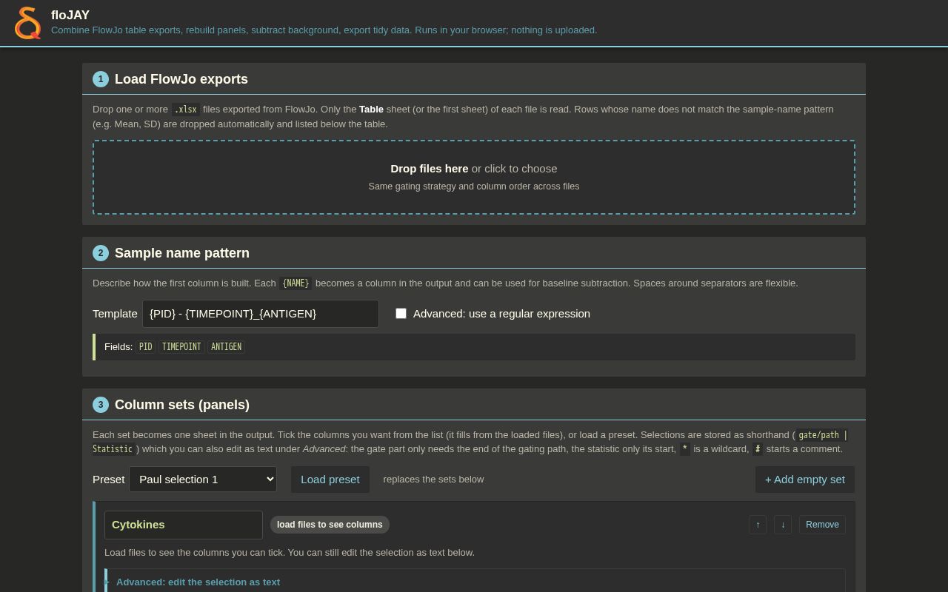Focus the Template input field

click(261, 314)
